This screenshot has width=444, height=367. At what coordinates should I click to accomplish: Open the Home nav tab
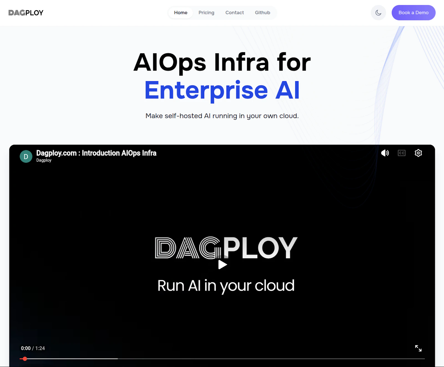(181, 13)
